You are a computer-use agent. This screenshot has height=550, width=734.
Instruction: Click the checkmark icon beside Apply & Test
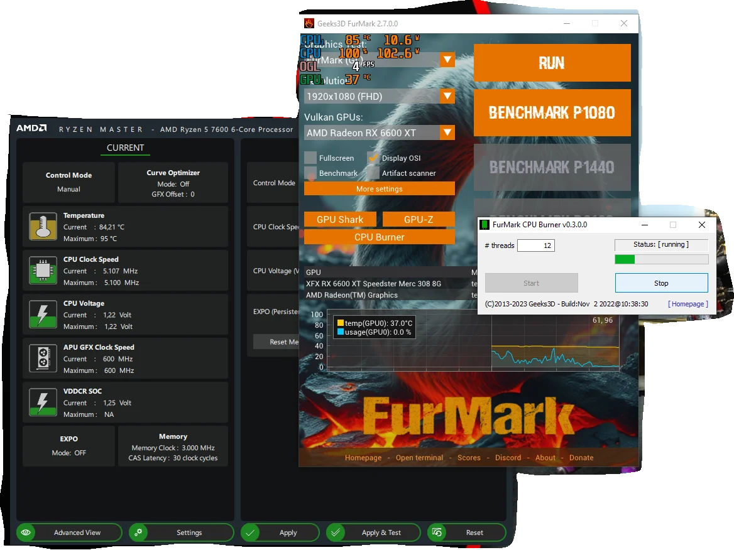point(336,532)
